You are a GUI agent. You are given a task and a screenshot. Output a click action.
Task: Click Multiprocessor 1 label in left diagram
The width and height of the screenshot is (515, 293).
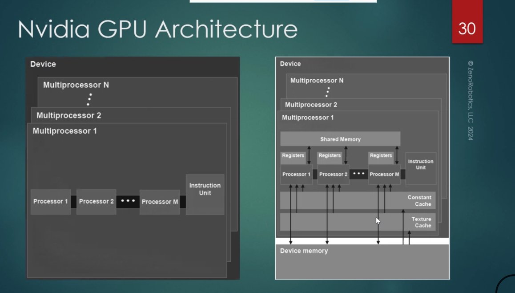pyautogui.click(x=64, y=131)
